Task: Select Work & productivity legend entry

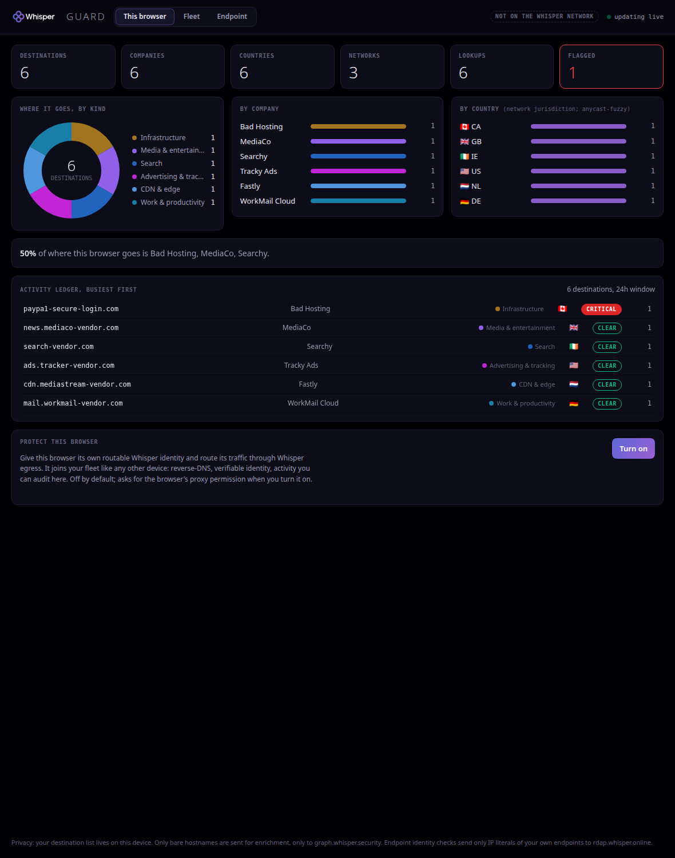Action: pyautogui.click(x=173, y=202)
